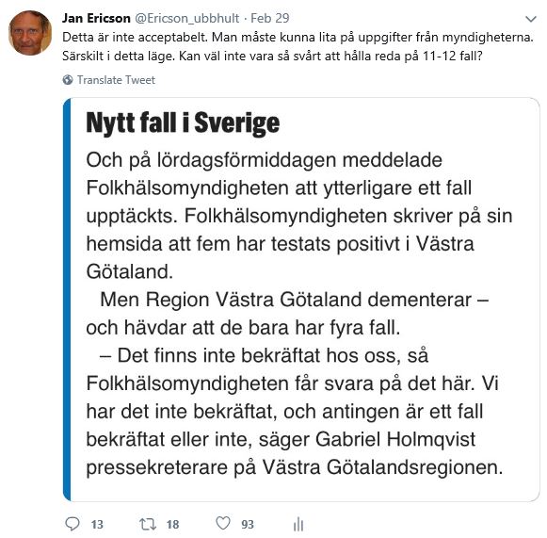Click the name Gabriel Holmqvist in the article

point(395,440)
